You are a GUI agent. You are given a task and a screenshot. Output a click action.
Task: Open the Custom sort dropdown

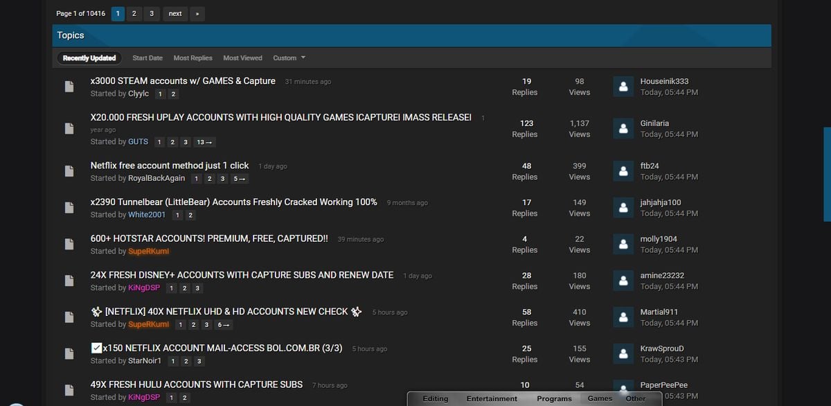289,58
